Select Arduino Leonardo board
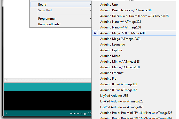Viewport: 179px width, 119px height. tap(134, 44)
